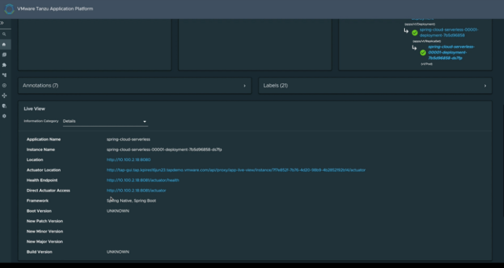Open the globe-with-badge icon in the sidebar
Image resolution: width=504 pixels, height=268 pixels.
click(4, 106)
